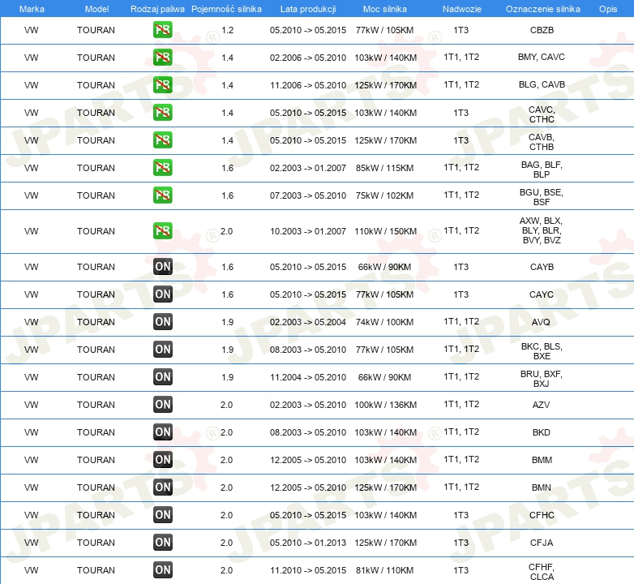Click the petrol fuel icon in the CAVC, CTHC row
The width and height of the screenshot is (634, 584).
162,113
